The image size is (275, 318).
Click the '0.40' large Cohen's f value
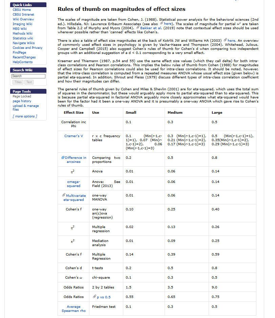point(215,209)
